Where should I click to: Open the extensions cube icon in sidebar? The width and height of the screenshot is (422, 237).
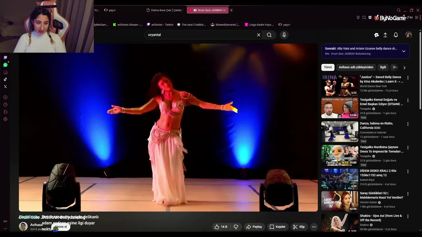coord(5,112)
